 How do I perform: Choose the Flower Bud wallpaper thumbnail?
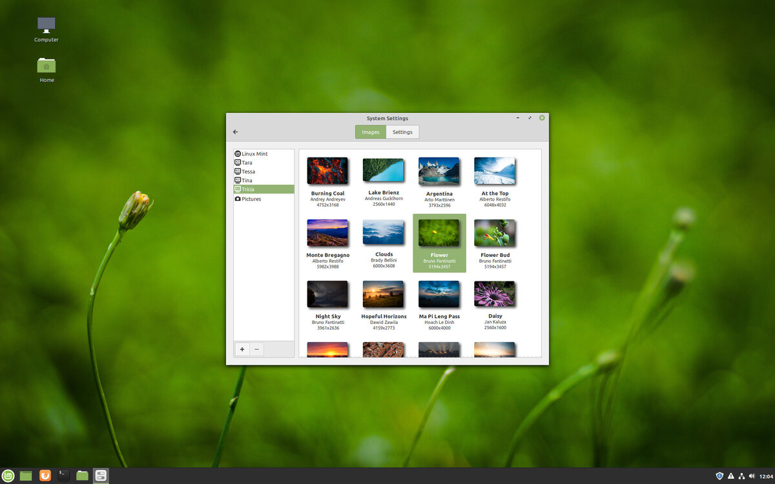coord(495,233)
